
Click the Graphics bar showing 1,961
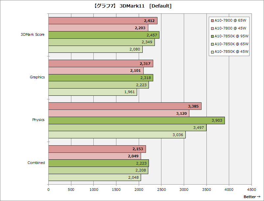click(x=92, y=92)
